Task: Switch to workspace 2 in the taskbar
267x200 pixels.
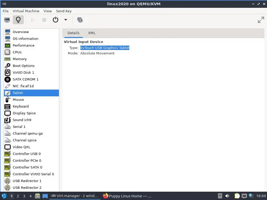Action: pos(18,196)
